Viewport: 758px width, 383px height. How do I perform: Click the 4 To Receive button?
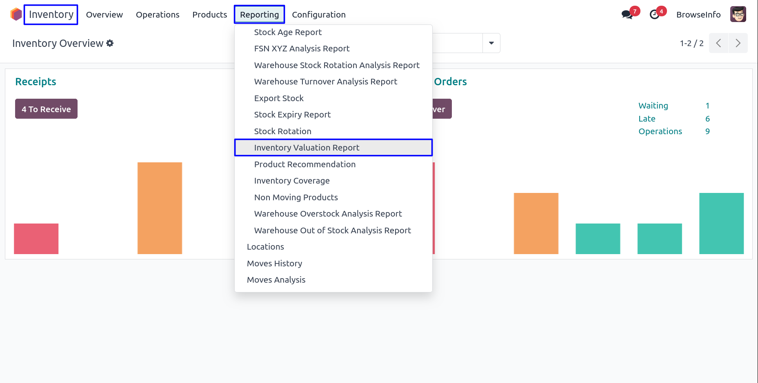(46, 109)
